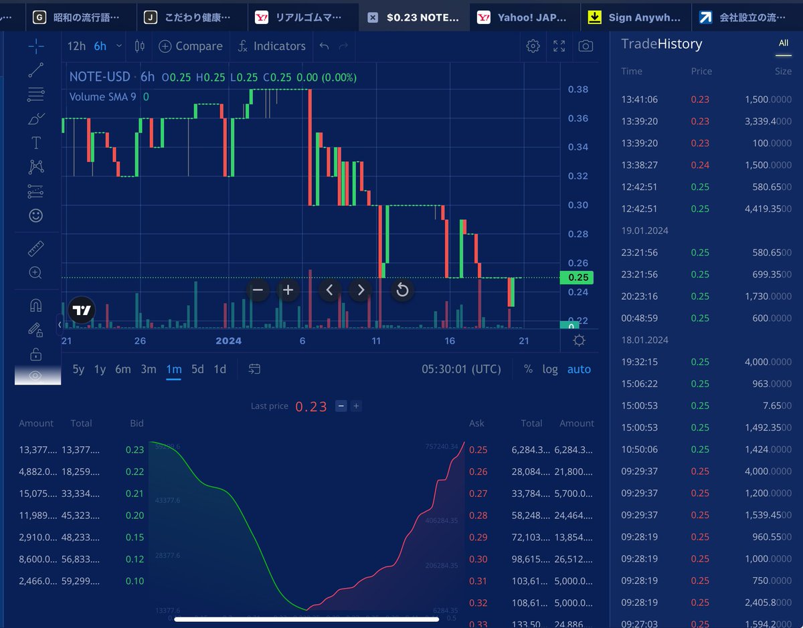This screenshot has height=628, width=803.
Task: Toggle auto scale
Action: [x=579, y=369]
